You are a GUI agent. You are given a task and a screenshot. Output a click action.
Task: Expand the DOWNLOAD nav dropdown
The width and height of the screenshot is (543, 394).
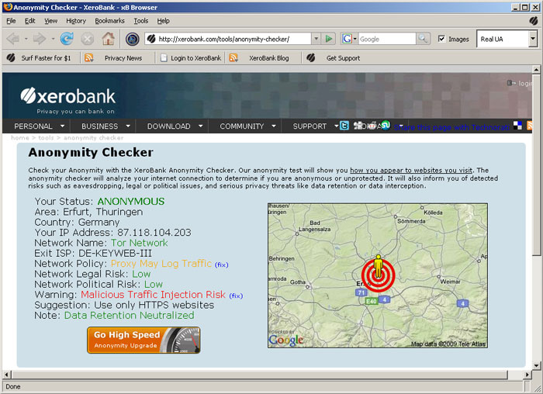click(x=200, y=126)
